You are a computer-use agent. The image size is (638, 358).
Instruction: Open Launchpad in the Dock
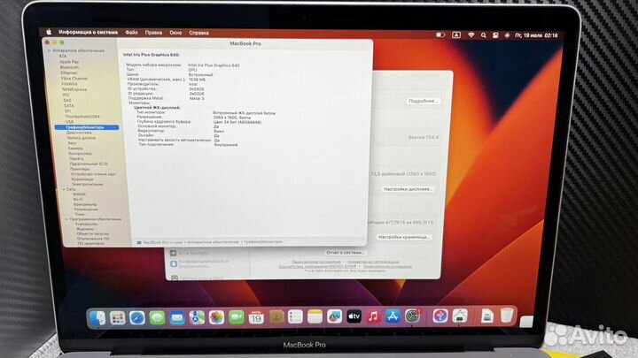pyautogui.click(x=117, y=318)
